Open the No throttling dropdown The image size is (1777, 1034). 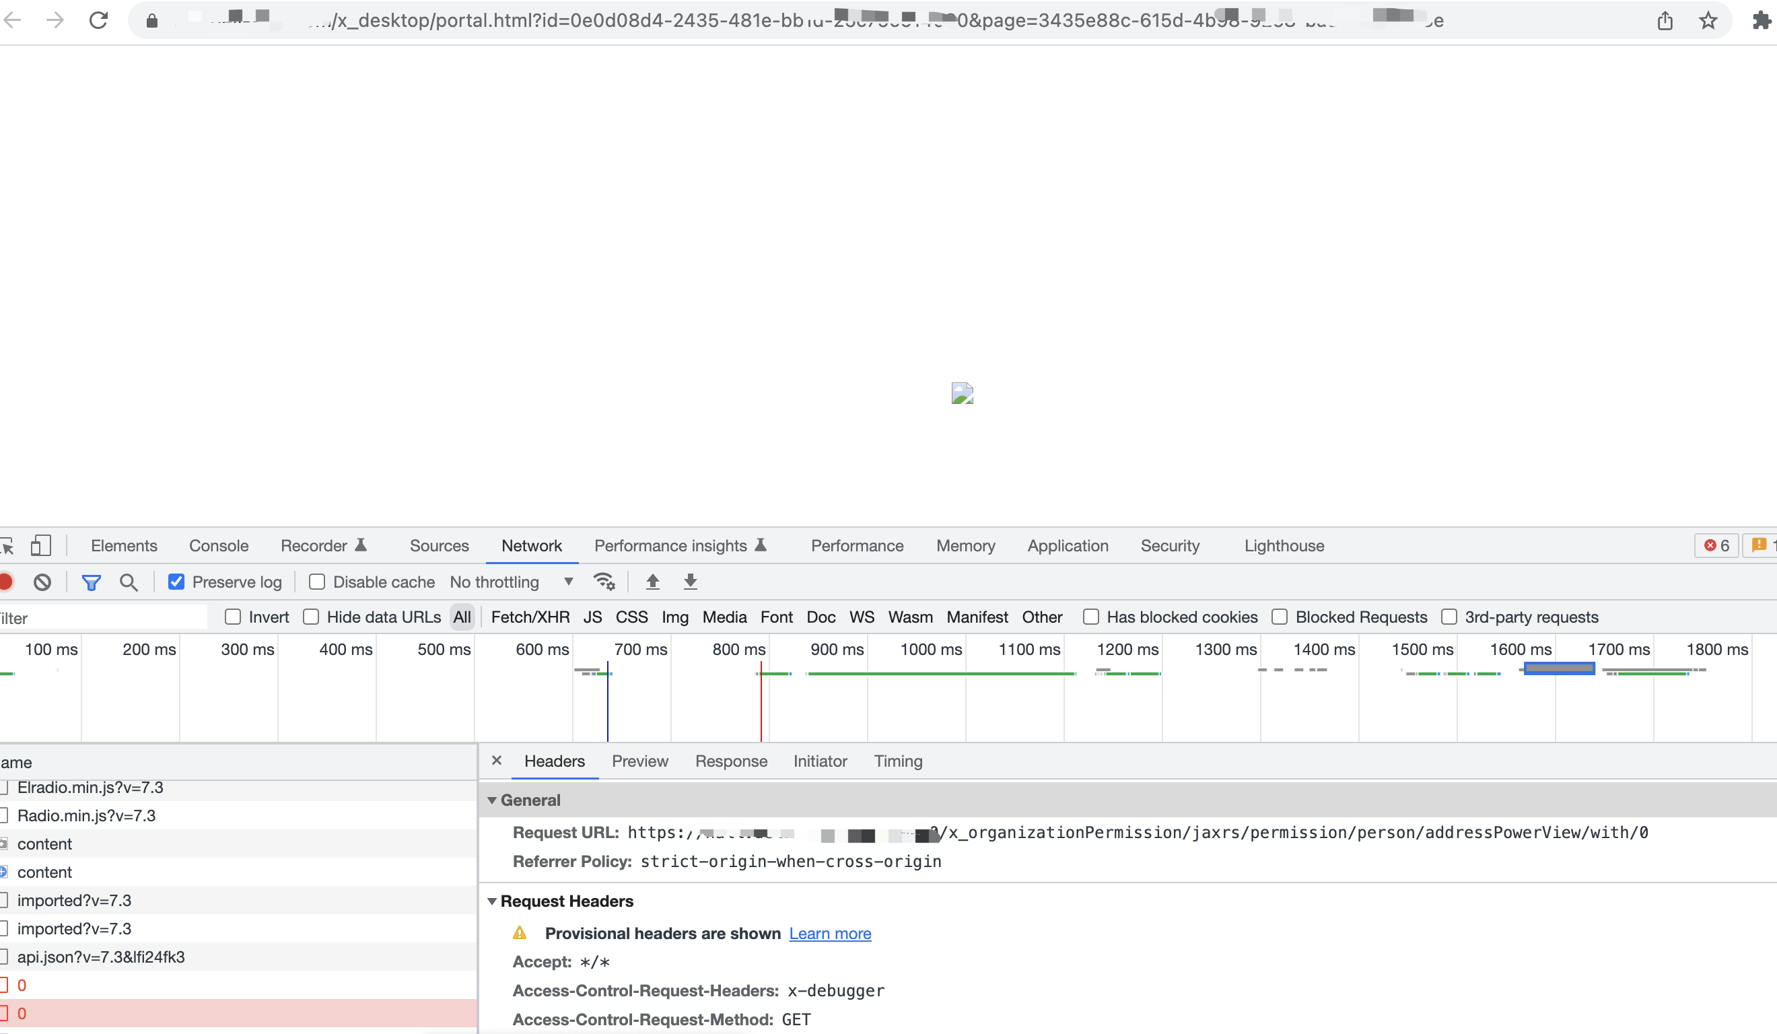(x=512, y=582)
